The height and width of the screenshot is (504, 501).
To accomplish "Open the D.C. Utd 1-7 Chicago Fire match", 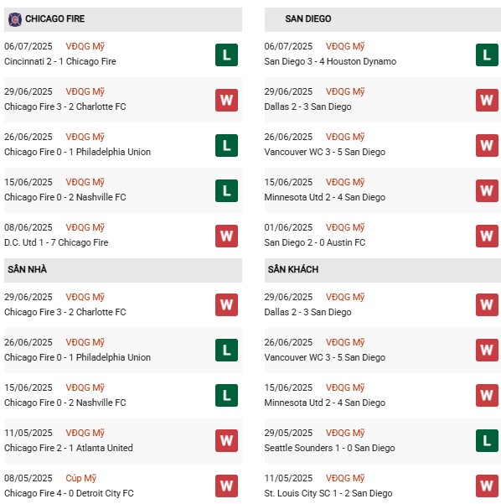I will [56, 242].
